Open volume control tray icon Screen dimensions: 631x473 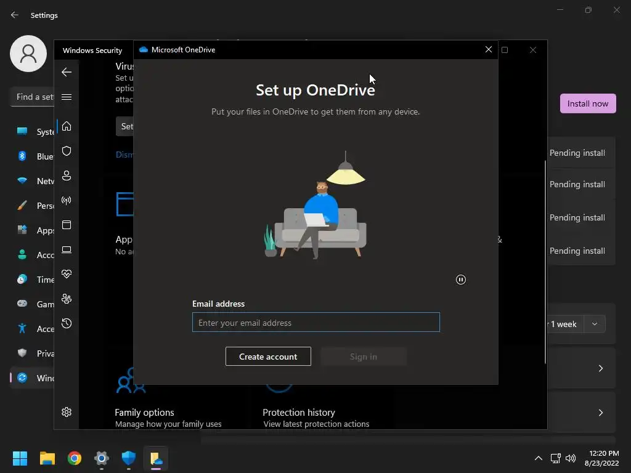coord(571,458)
